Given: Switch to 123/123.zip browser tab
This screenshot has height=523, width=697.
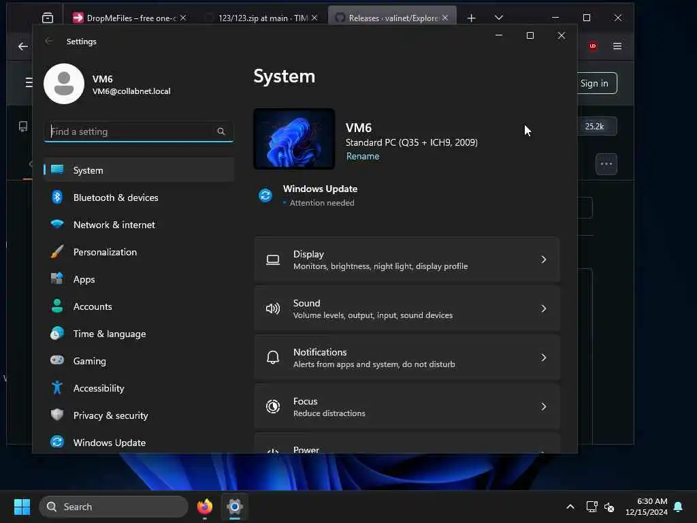Looking at the screenshot, I should pyautogui.click(x=262, y=18).
